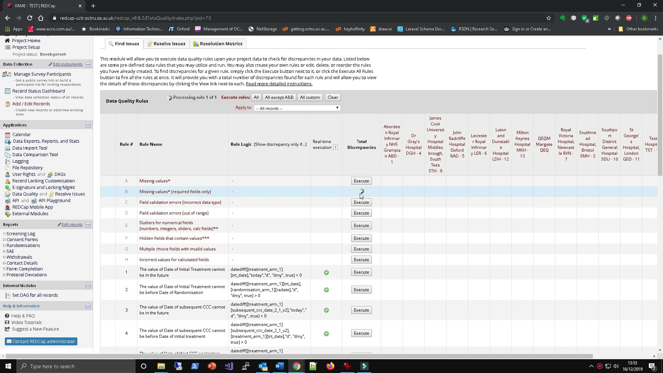Toggle the bookmark star in the address bar

point(549,18)
